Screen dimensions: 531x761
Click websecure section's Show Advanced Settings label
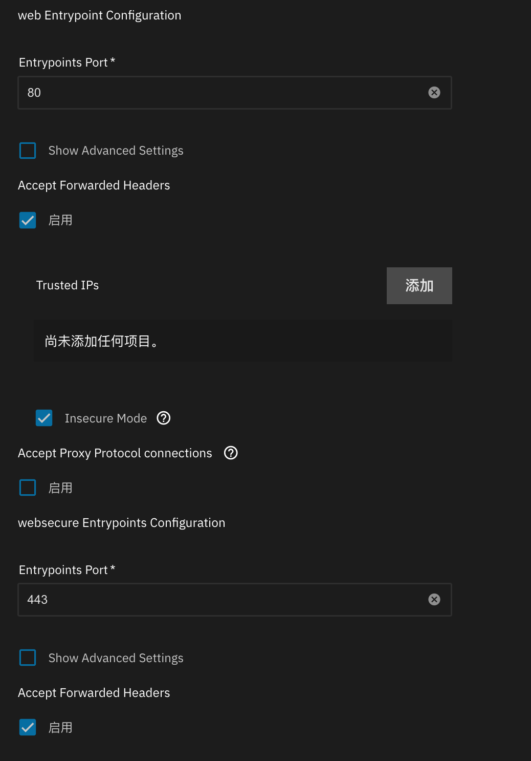[x=116, y=658]
